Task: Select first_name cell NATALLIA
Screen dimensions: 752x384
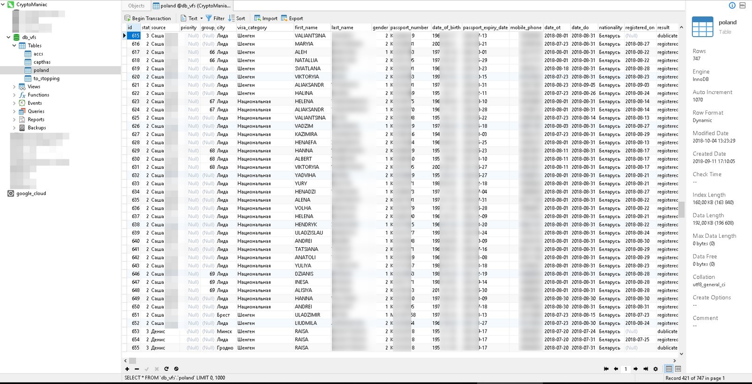Action: 312,60
